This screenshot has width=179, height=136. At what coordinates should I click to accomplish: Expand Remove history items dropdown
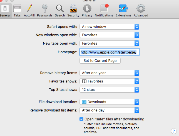[109, 73]
